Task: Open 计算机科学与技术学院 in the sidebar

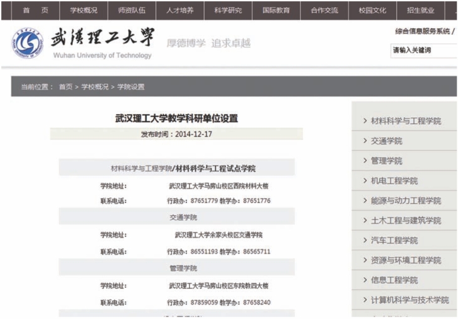Action: pos(410,300)
